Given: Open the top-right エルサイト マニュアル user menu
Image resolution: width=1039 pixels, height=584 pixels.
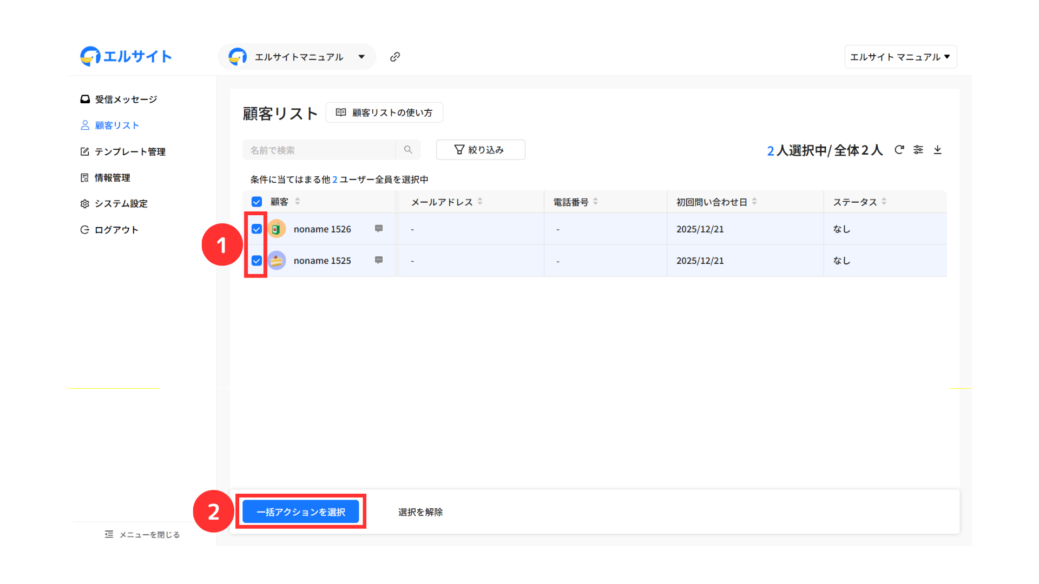Looking at the screenshot, I should 900,57.
